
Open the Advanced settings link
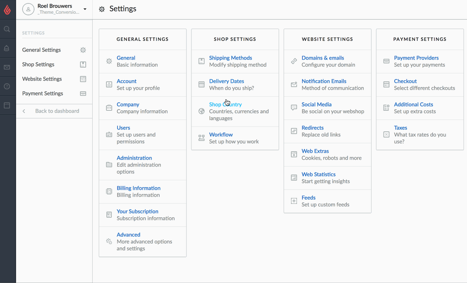click(x=129, y=235)
